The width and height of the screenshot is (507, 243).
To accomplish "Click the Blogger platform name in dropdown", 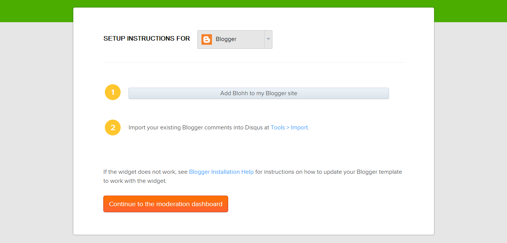I will pos(226,39).
